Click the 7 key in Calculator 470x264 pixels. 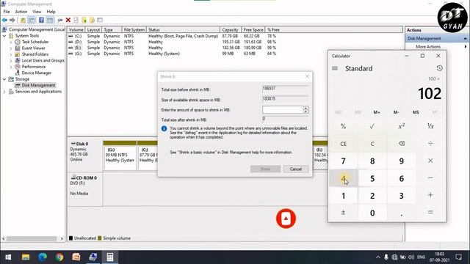click(343, 161)
